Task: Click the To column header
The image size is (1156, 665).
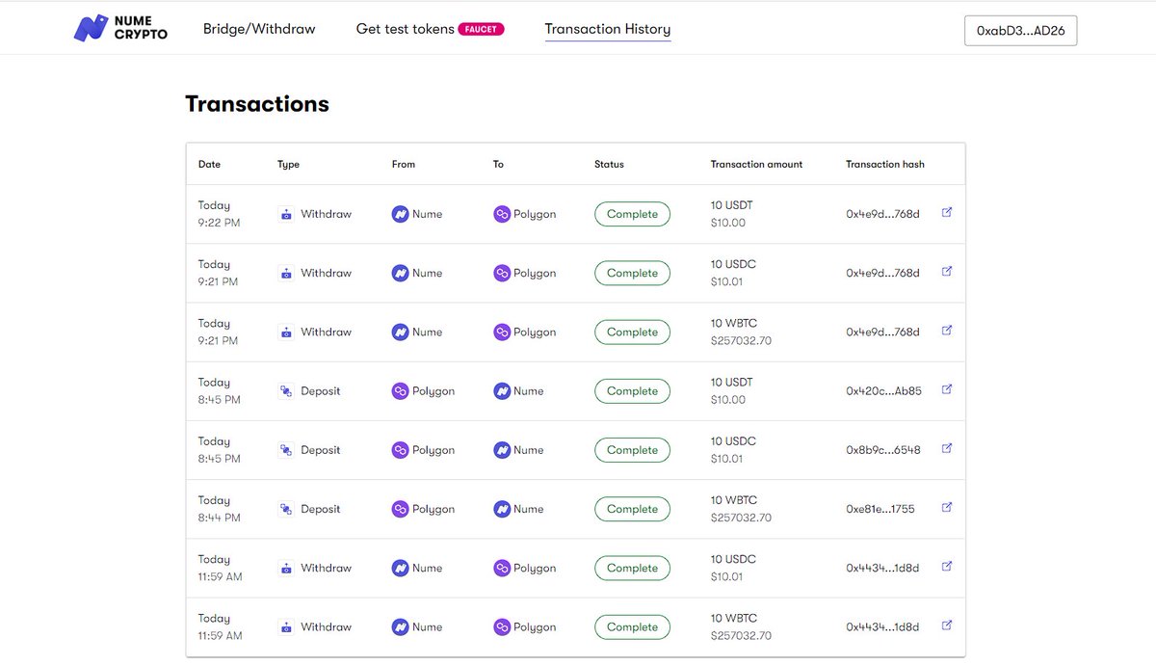Action: pyautogui.click(x=498, y=164)
